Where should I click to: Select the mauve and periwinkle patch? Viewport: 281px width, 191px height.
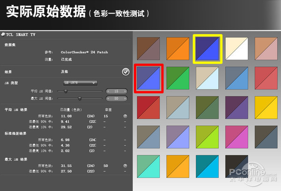(x=178, y=137)
